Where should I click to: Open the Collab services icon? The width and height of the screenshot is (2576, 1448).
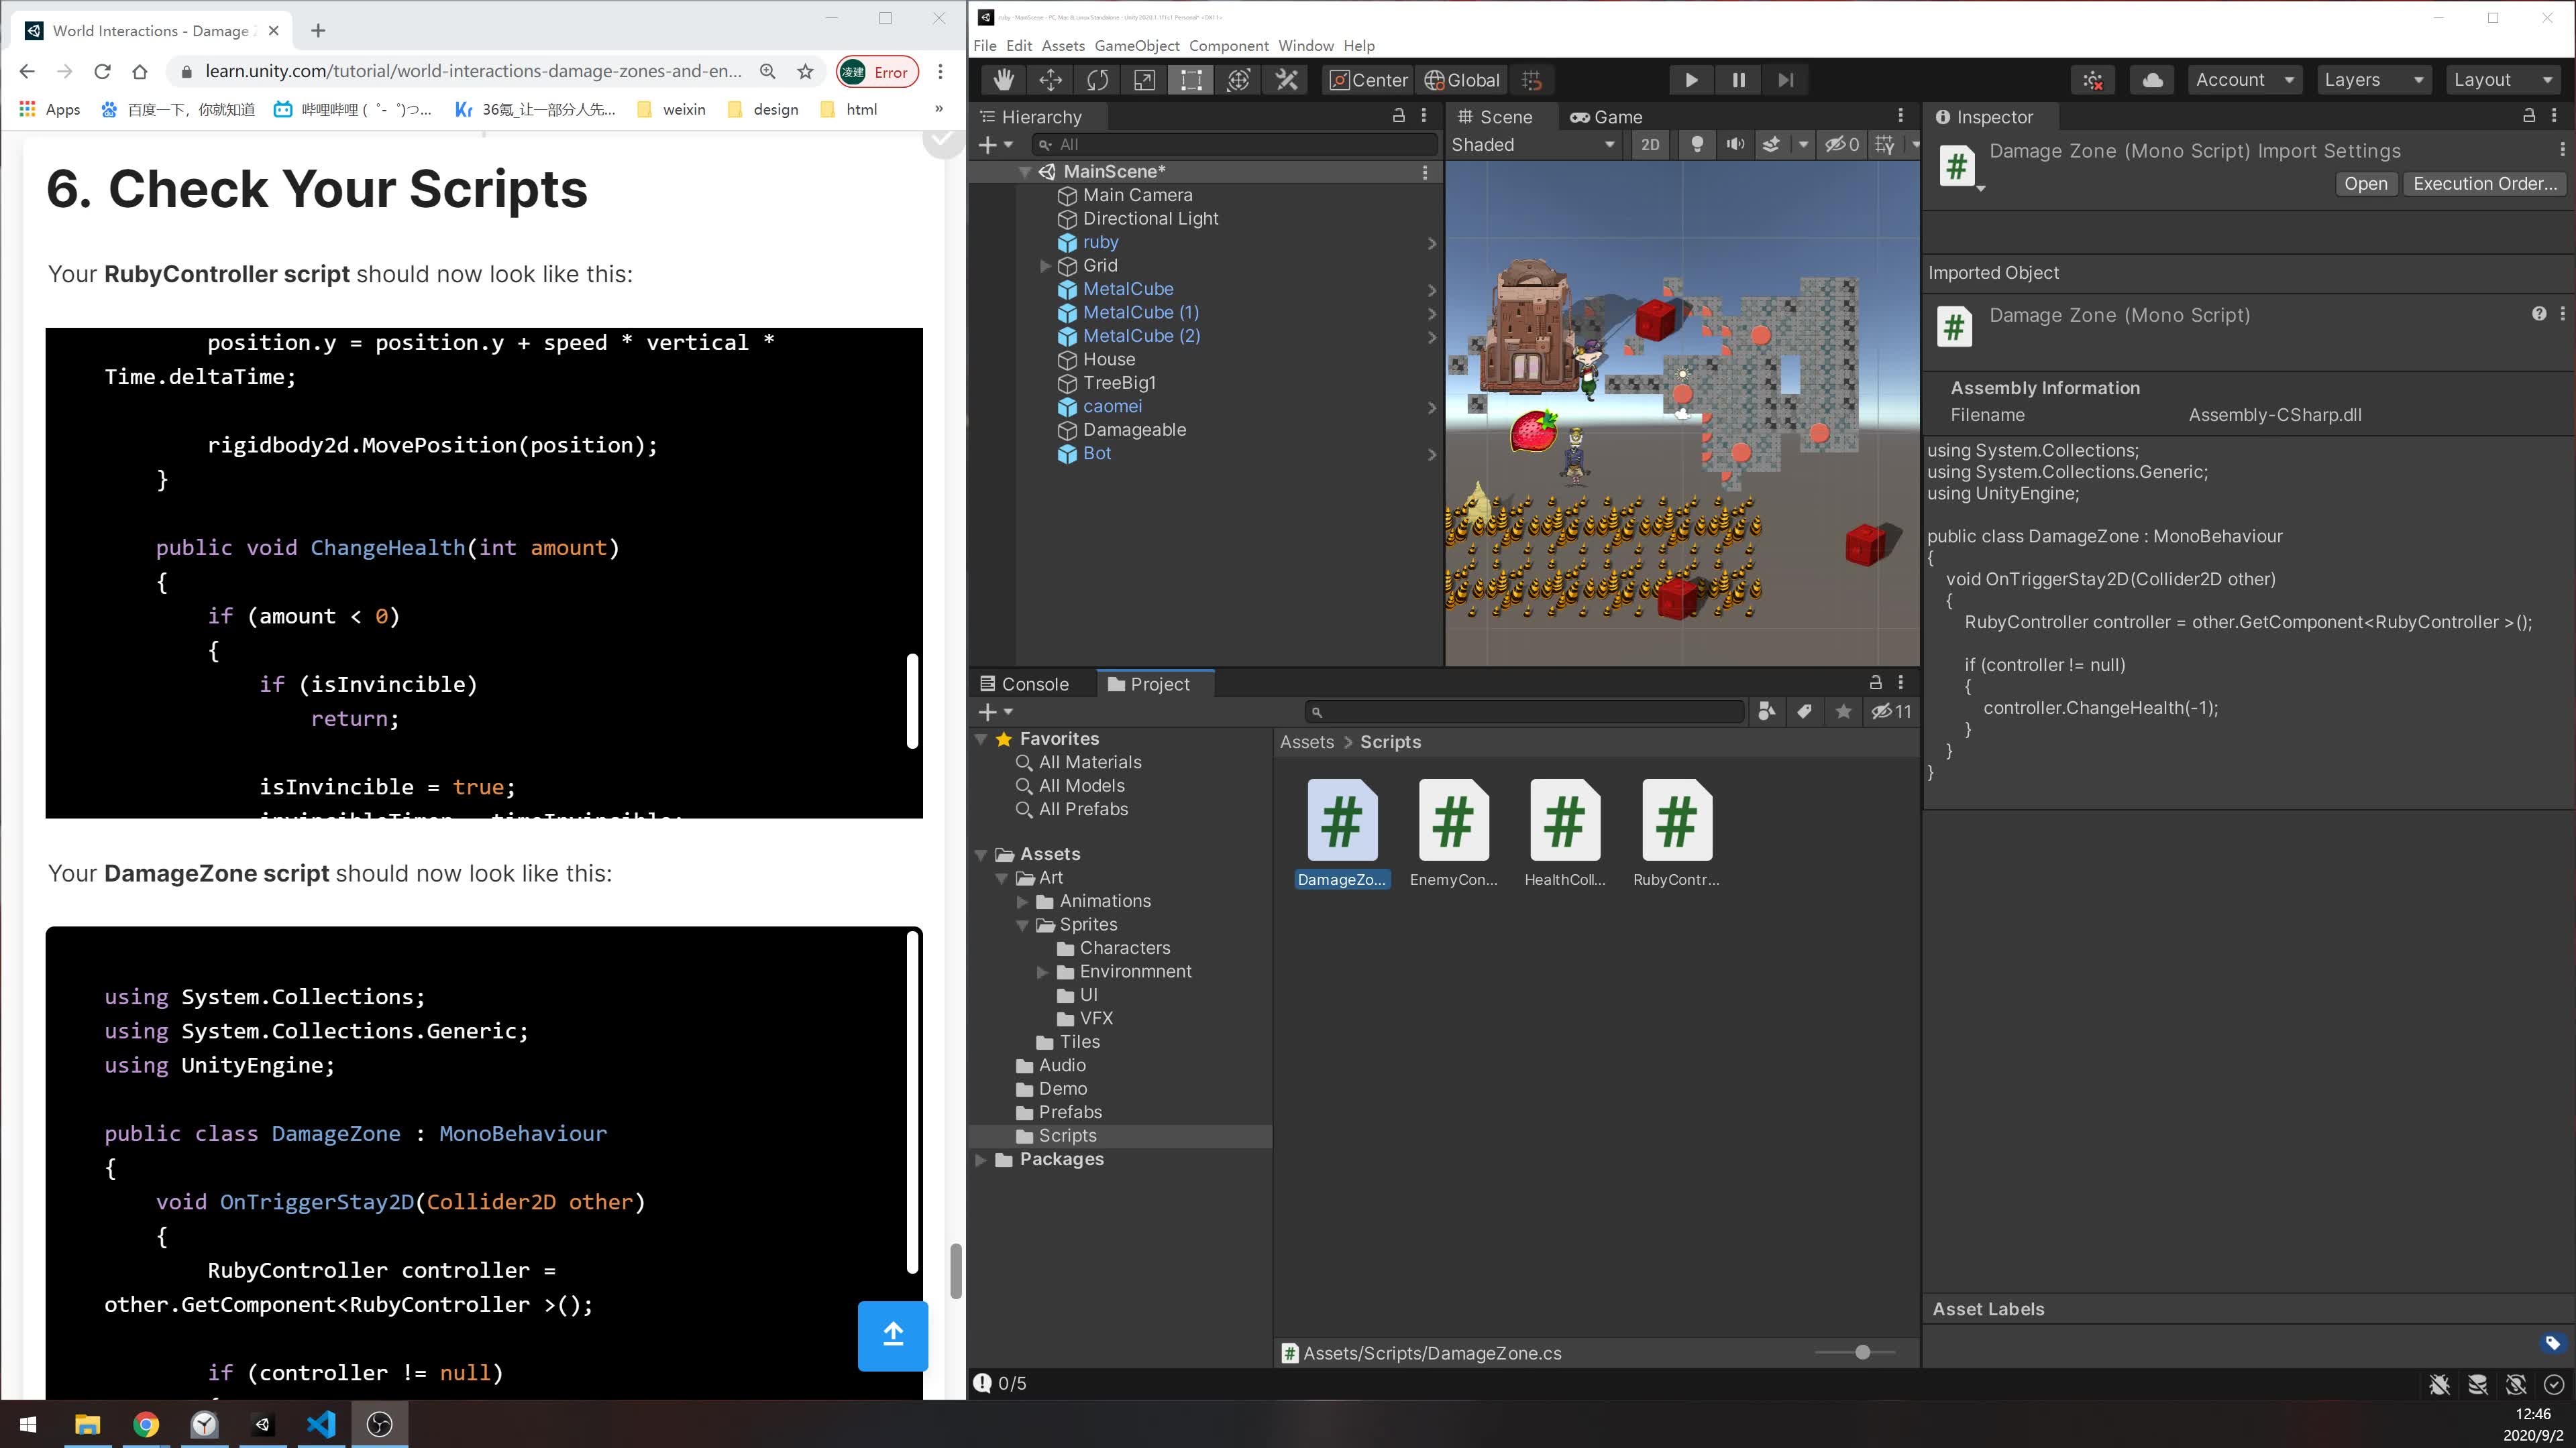[2093, 80]
